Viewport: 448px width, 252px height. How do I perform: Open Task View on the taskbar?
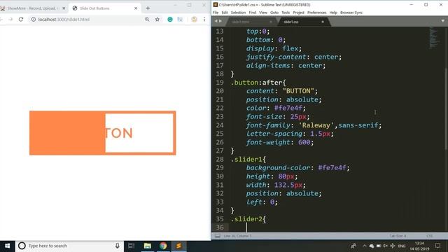(x=131, y=246)
